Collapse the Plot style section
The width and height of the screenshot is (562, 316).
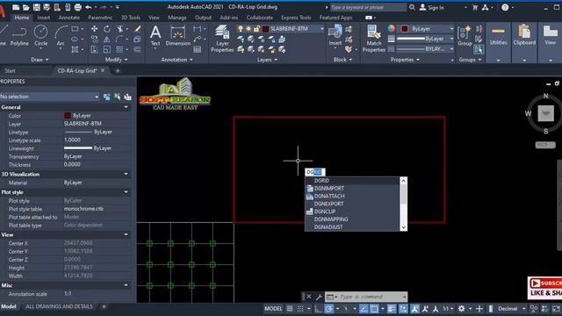pos(126,192)
